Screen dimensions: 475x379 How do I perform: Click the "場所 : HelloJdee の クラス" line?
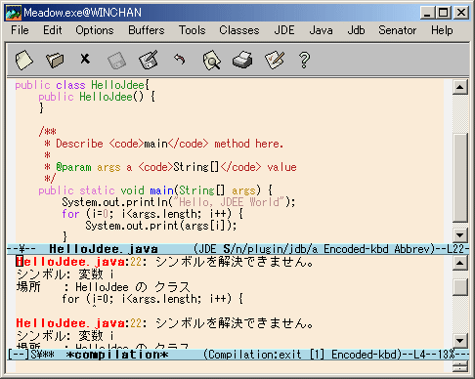tap(103, 287)
